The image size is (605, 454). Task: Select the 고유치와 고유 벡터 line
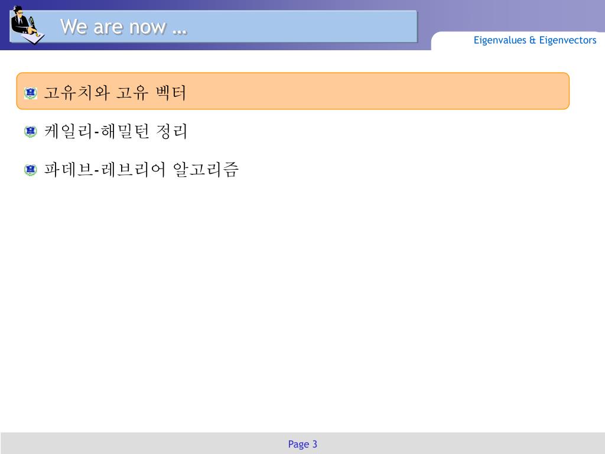[115, 93]
